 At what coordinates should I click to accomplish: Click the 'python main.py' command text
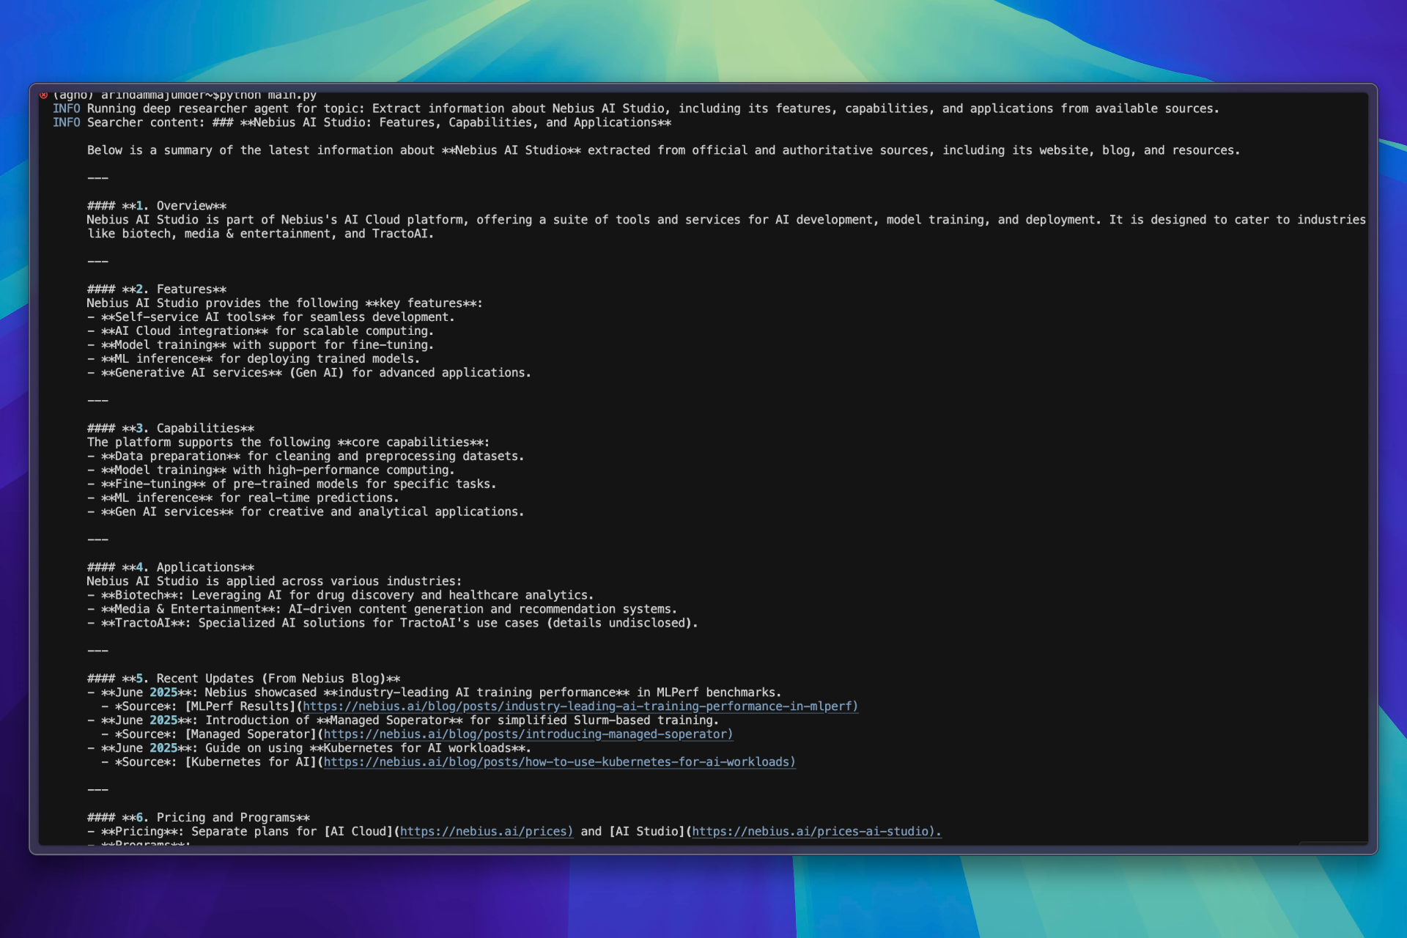pyautogui.click(x=267, y=95)
